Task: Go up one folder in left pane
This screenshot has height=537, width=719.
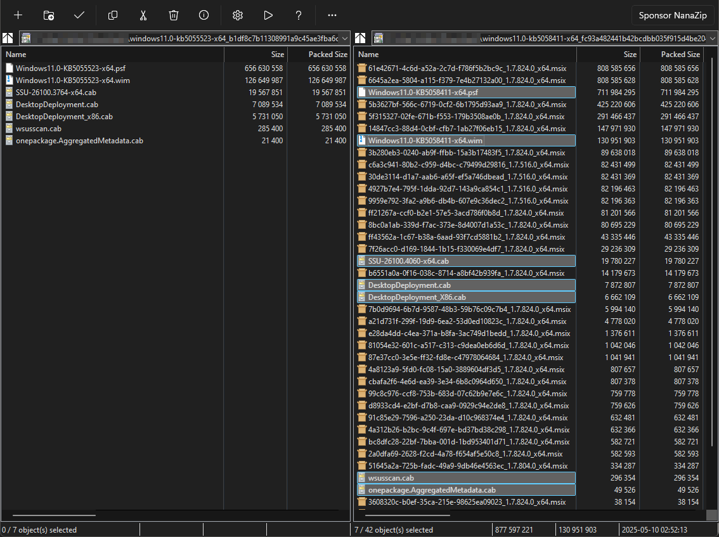Action: pyautogui.click(x=8, y=39)
